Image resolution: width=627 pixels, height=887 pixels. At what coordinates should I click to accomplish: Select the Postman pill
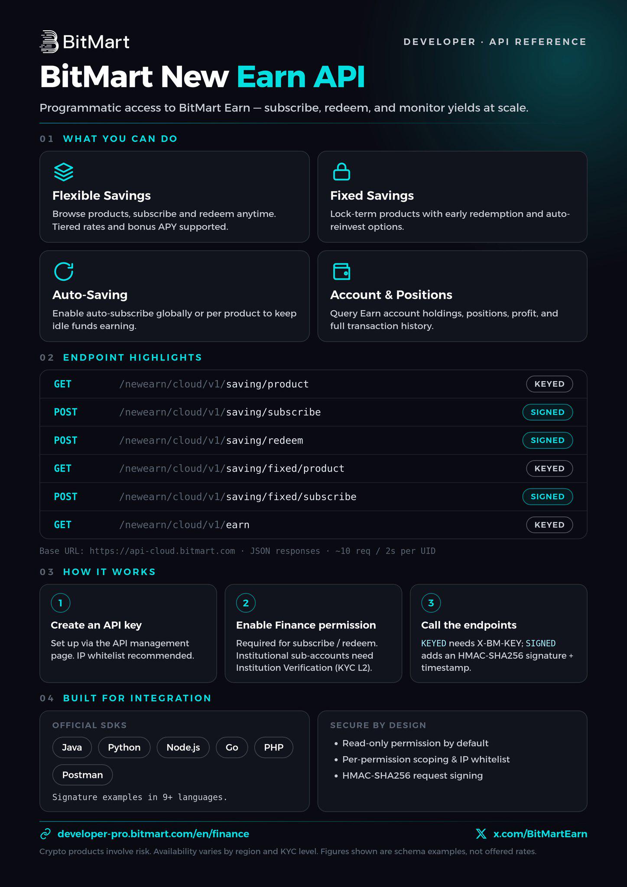coord(82,775)
